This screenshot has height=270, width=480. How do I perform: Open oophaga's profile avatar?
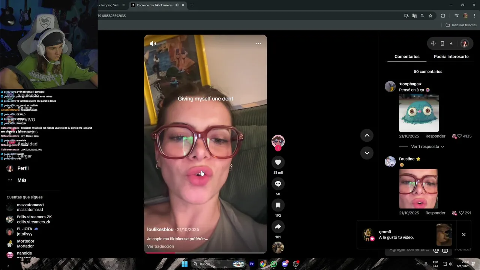click(x=390, y=87)
